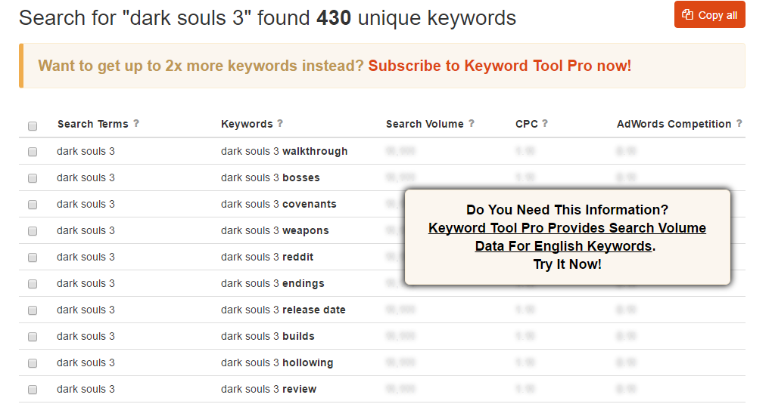Click the dark souls 3 hollowing keyword
This screenshot has width=772, height=404.
[x=277, y=362]
